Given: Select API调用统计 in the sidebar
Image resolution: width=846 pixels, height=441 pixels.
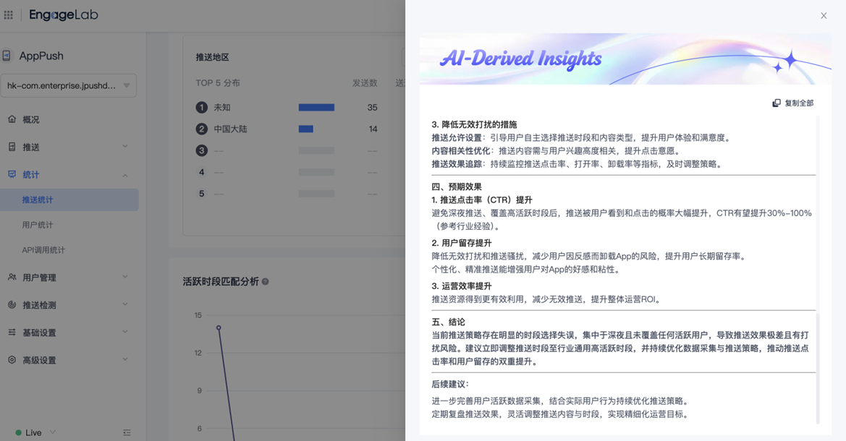Looking at the screenshot, I should (43, 250).
